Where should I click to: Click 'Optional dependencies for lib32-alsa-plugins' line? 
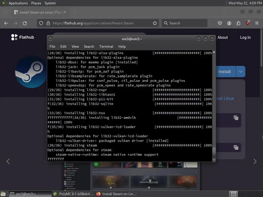point(92,57)
